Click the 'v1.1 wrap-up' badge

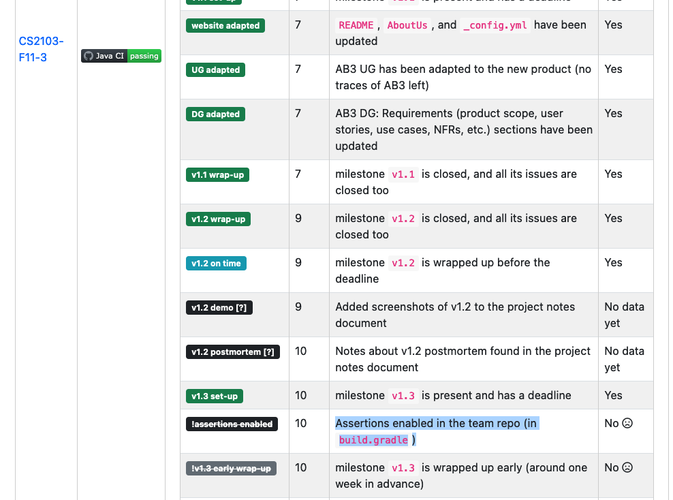tap(217, 174)
